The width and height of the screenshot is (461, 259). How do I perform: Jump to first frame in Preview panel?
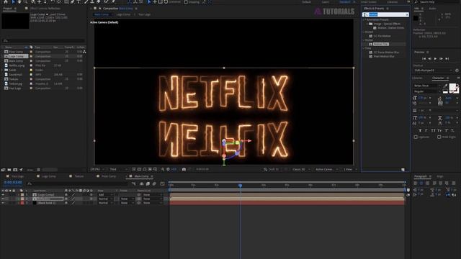click(424, 59)
